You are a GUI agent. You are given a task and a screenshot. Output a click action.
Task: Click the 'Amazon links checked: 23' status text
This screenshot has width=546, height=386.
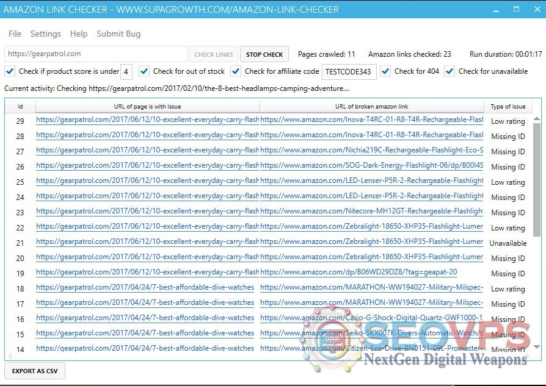coord(409,54)
